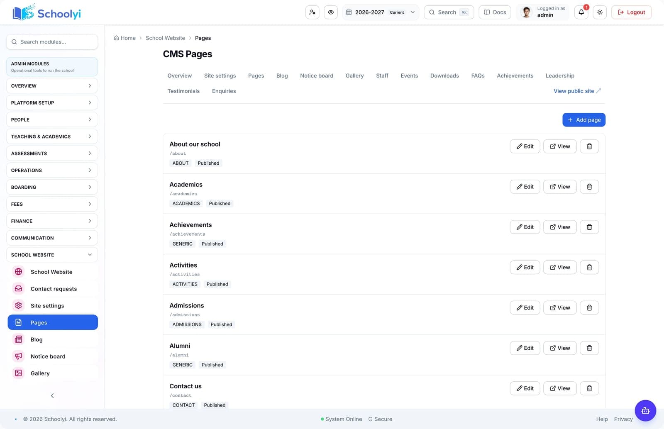Switch to the Overview tab
Image resolution: width=664 pixels, height=429 pixels.
tap(180, 76)
